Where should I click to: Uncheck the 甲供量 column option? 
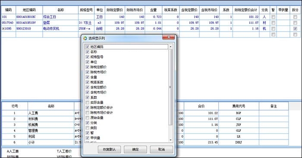coord(87,138)
